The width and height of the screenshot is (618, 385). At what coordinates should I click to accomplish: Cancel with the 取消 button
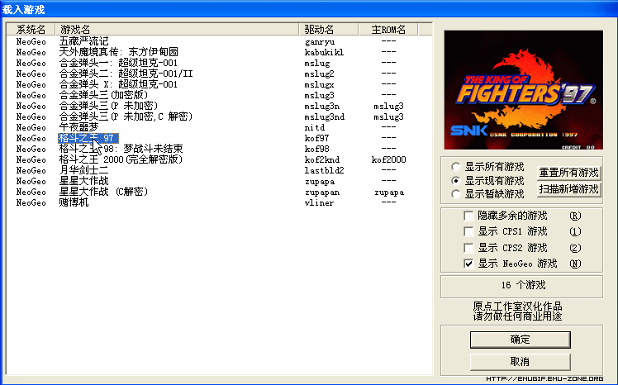[x=521, y=361]
